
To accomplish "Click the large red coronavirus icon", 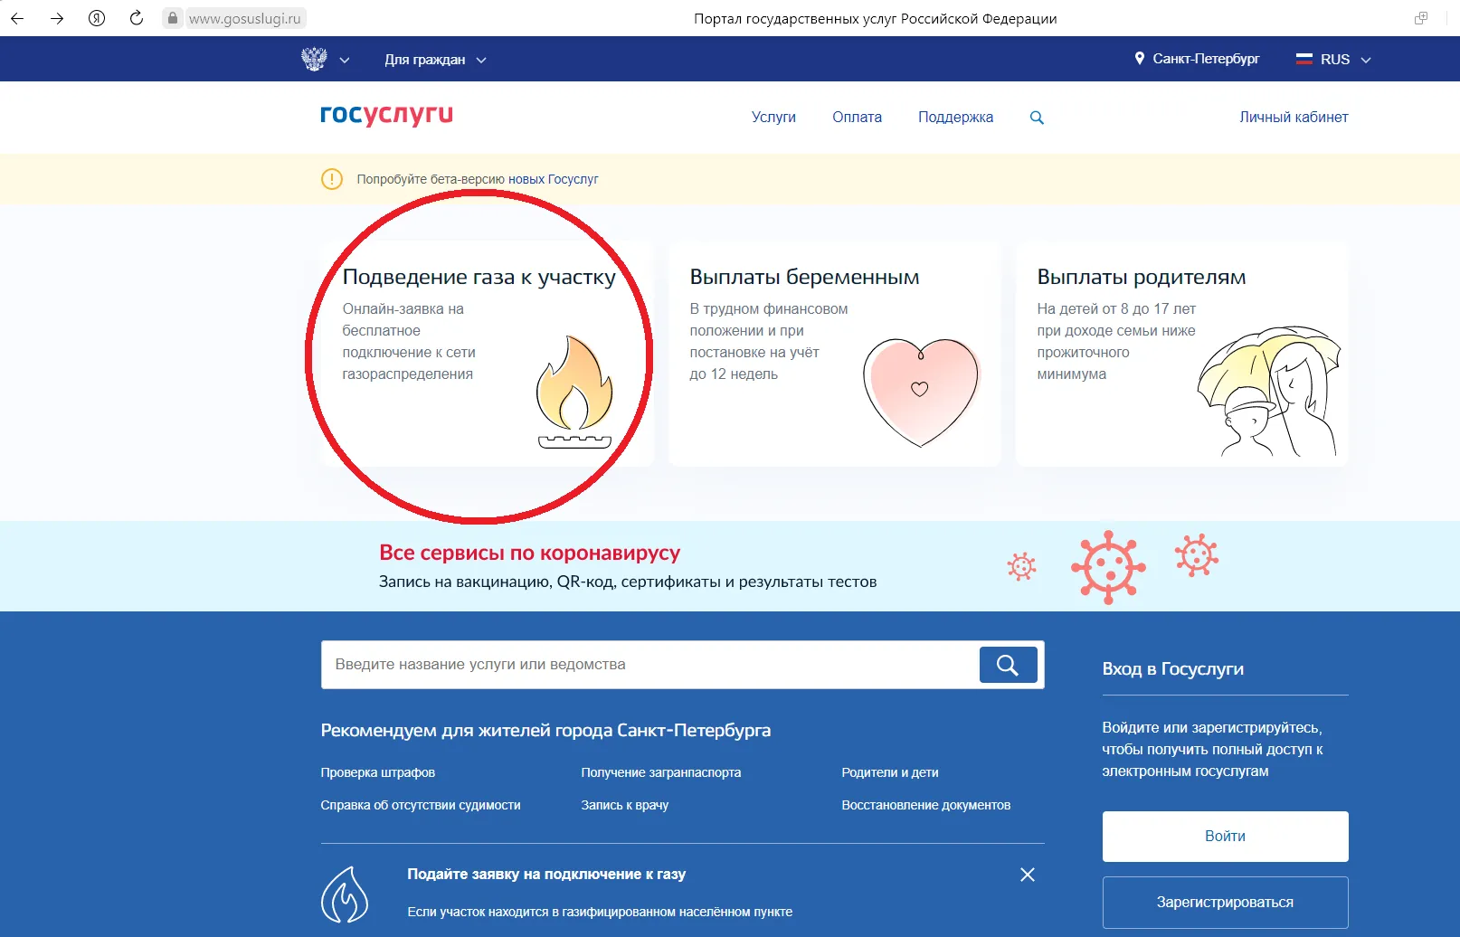I will [1108, 567].
